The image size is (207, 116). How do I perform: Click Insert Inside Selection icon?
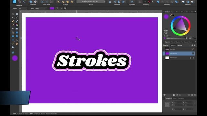pos(192,2)
